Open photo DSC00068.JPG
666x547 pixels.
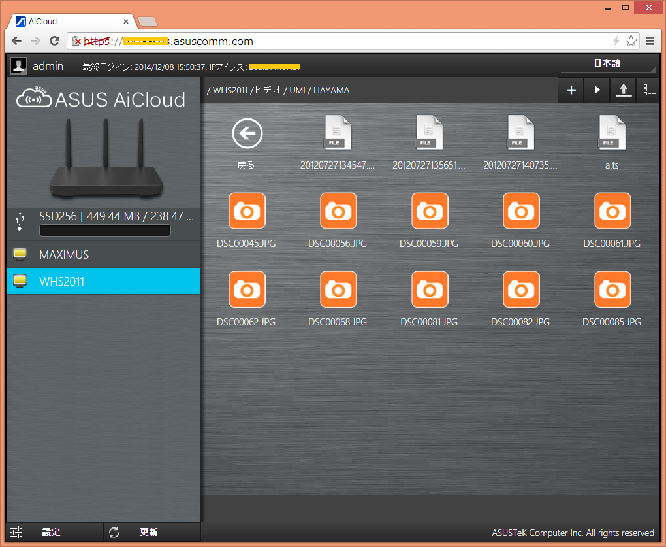point(338,290)
